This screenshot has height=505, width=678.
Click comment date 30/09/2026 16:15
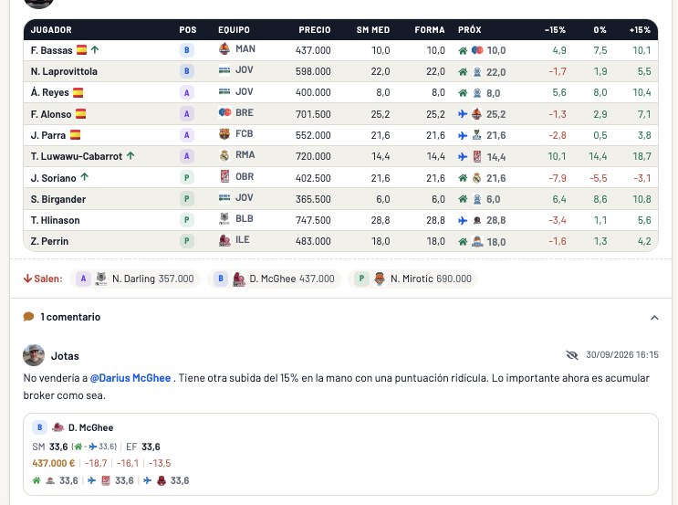pos(622,355)
